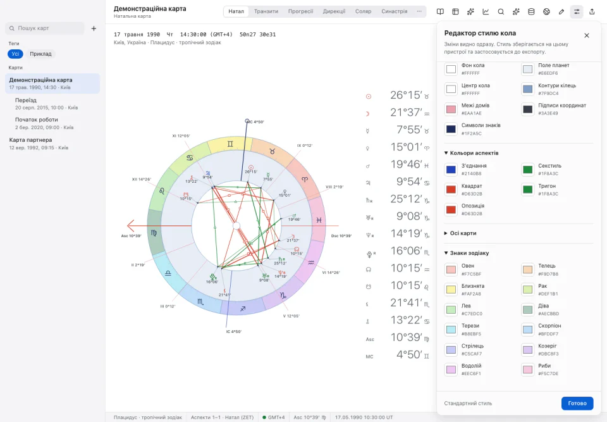
Task: Select the Дирекції tab
Action: pyautogui.click(x=334, y=11)
